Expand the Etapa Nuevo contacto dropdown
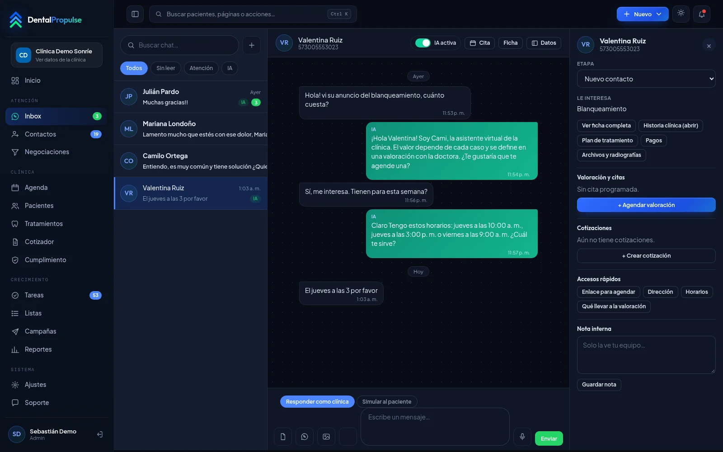Viewport: 723px width, 452px height. point(646,79)
